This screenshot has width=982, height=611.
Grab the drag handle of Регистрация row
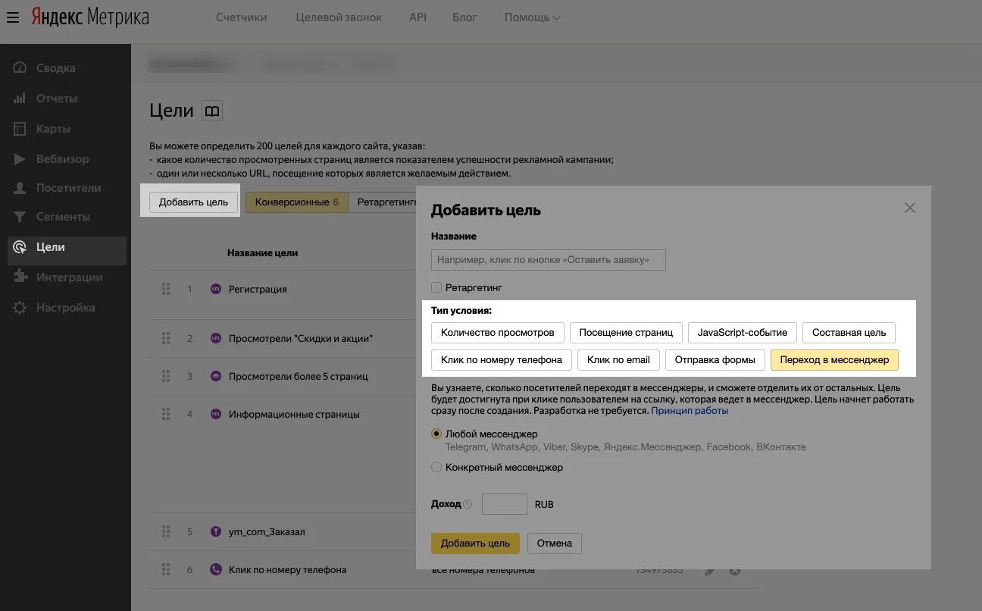click(165, 289)
